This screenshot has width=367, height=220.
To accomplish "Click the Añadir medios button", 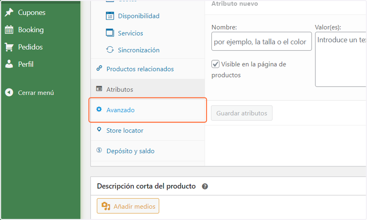I will (128, 207).
